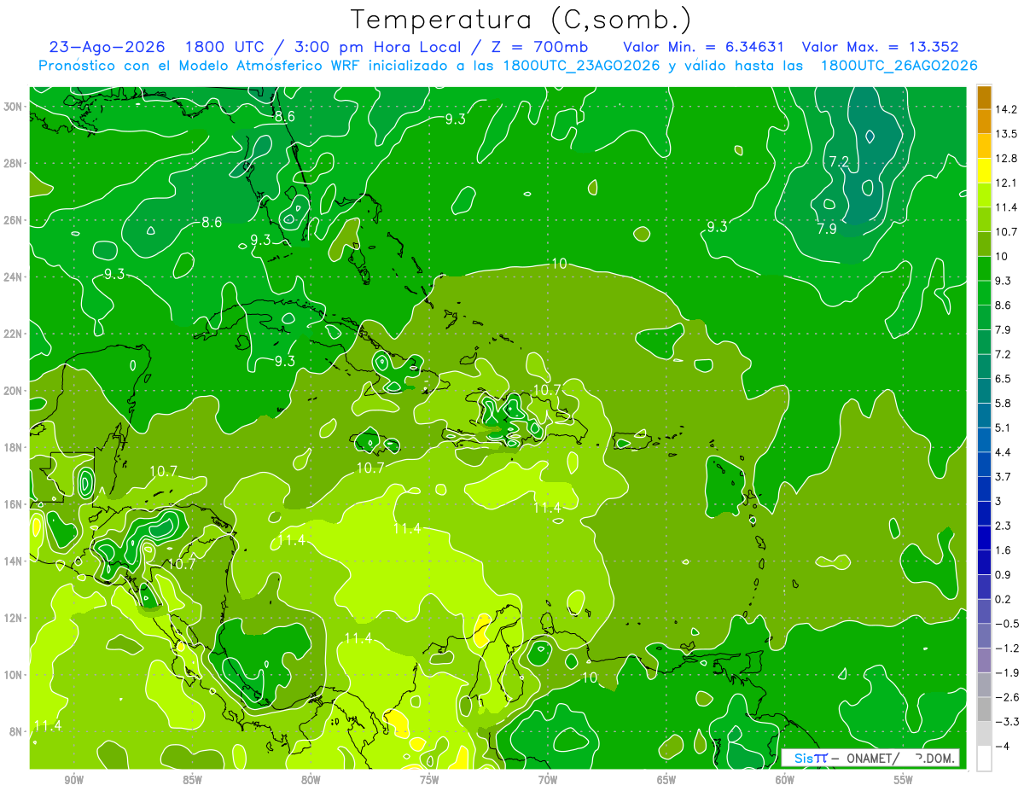The width and height of the screenshot is (1024, 791).
Task: Click the "85W" longitude axis label
Action: [192, 780]
